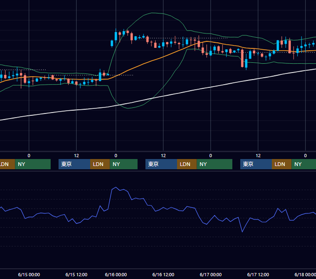The image size is (316, 279).
Task: Select the 東京 session block above 6/16 12:00
Action: pyautogui.click(x=161, y=164)
